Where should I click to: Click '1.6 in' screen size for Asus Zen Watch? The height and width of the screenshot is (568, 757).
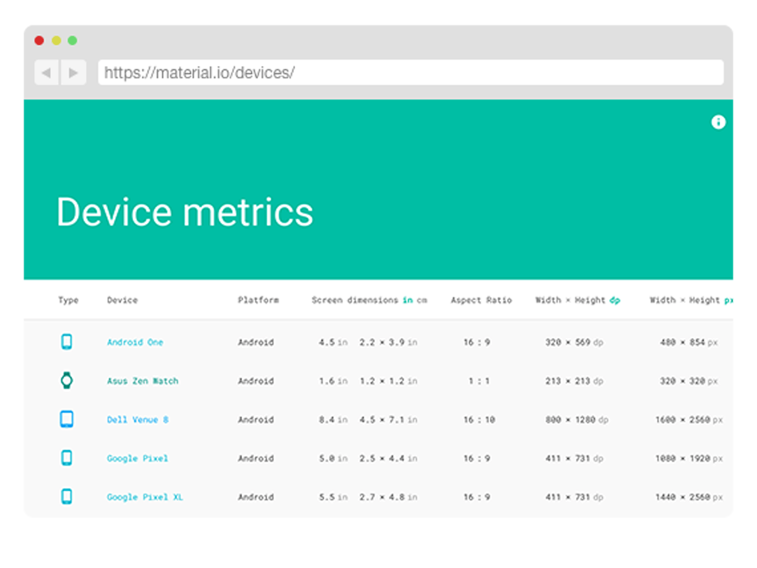(x=333, y=381)
